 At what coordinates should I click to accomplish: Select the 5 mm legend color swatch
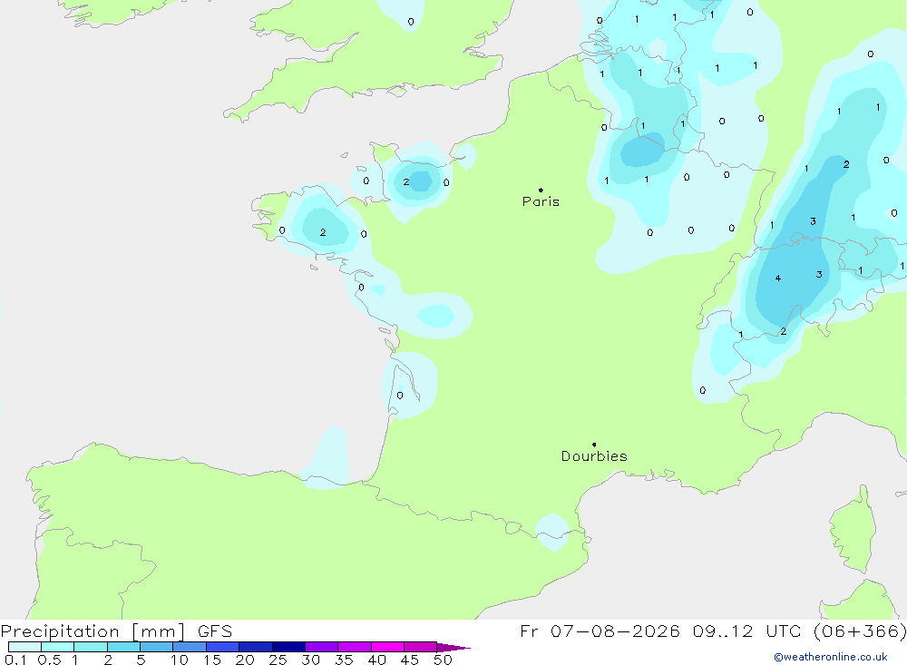(x=156, y=647)
